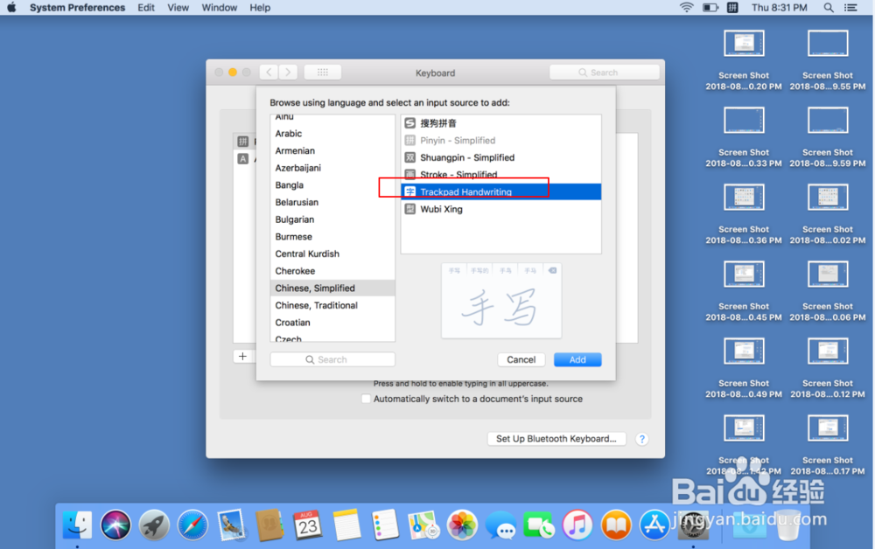This screenshot has width=875, height=549.
Task: Open the Apple menu
Action: click(x=11, y=7)
